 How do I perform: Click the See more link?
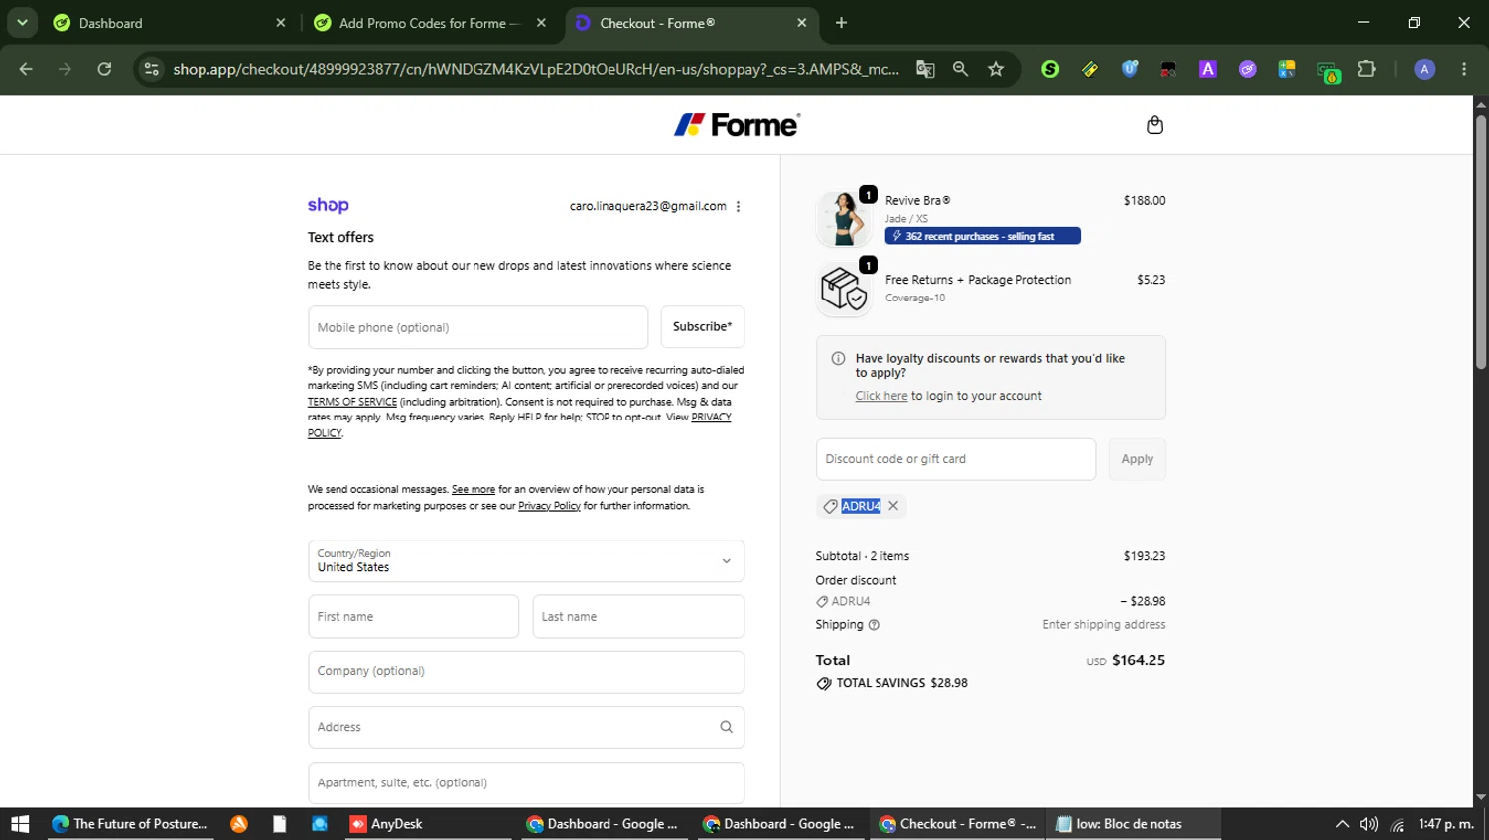point(474,489)
